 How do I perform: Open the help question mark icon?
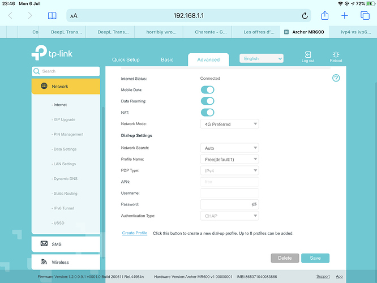[x=336, y=78]
